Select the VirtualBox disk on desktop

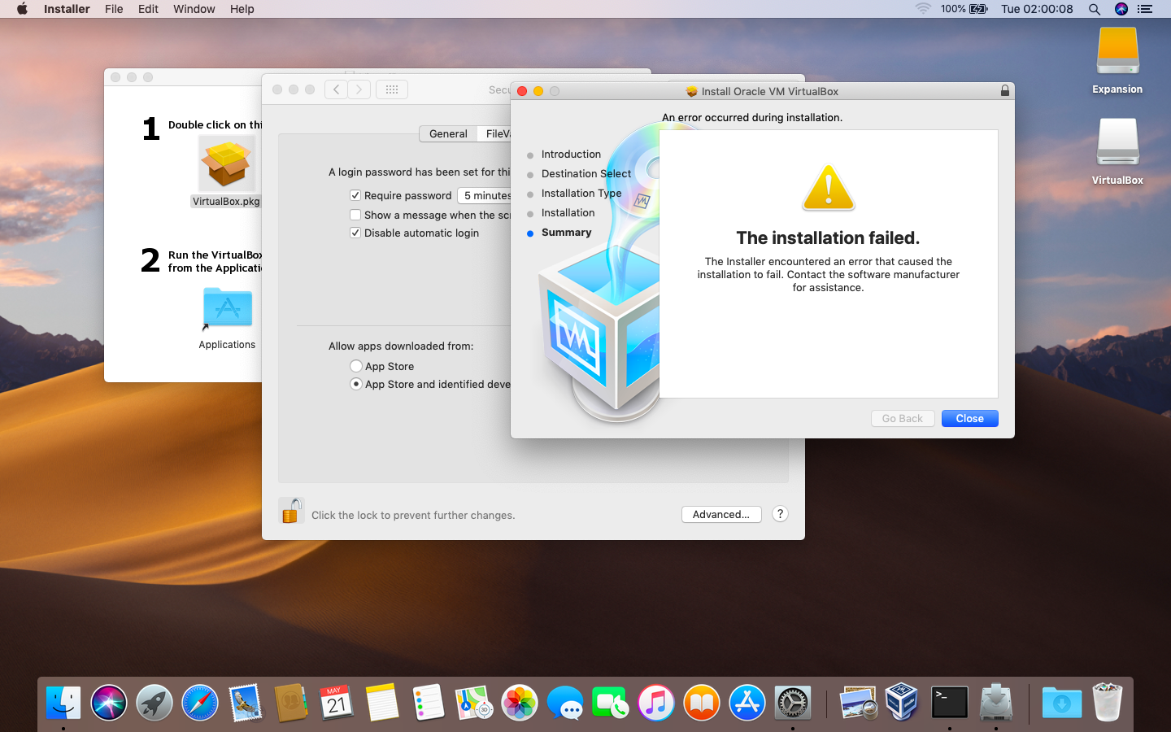pos(1117,142)
